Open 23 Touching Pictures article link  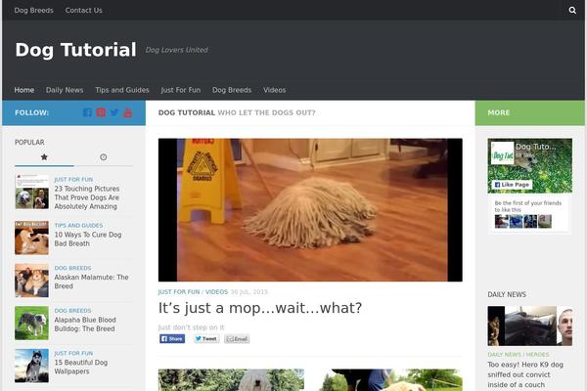coord(87,197)
